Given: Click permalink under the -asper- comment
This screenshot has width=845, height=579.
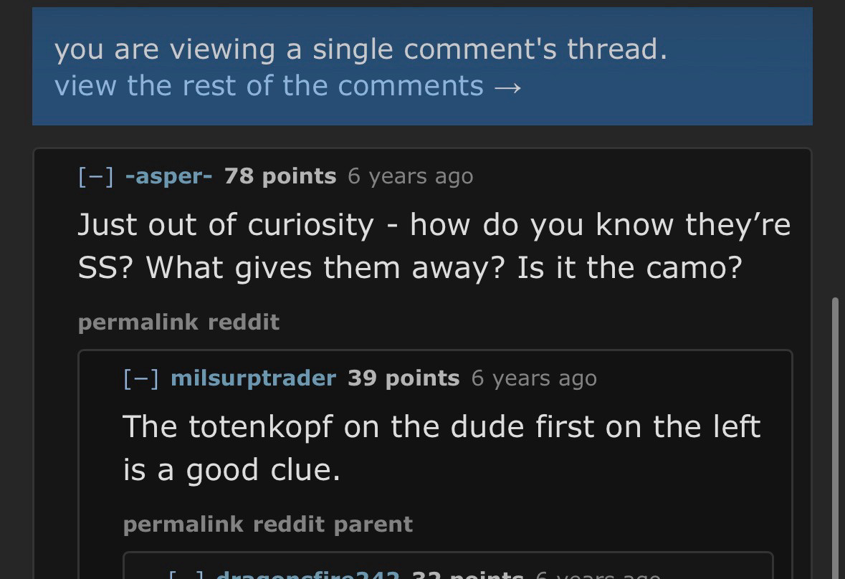Looking at the screenshot, I should tap(138, 322).
